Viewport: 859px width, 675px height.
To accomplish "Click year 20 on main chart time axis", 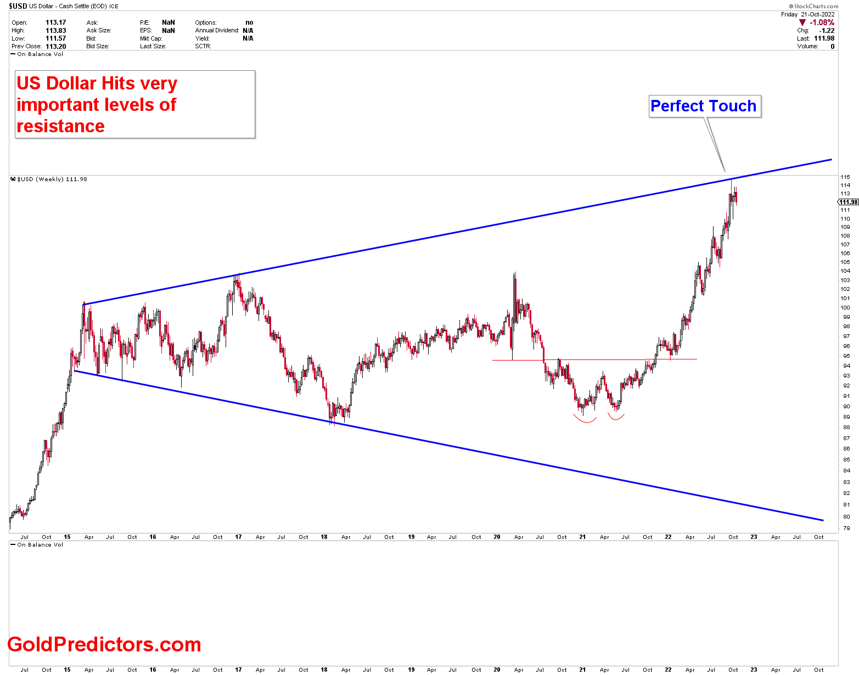I will [497, 537].
